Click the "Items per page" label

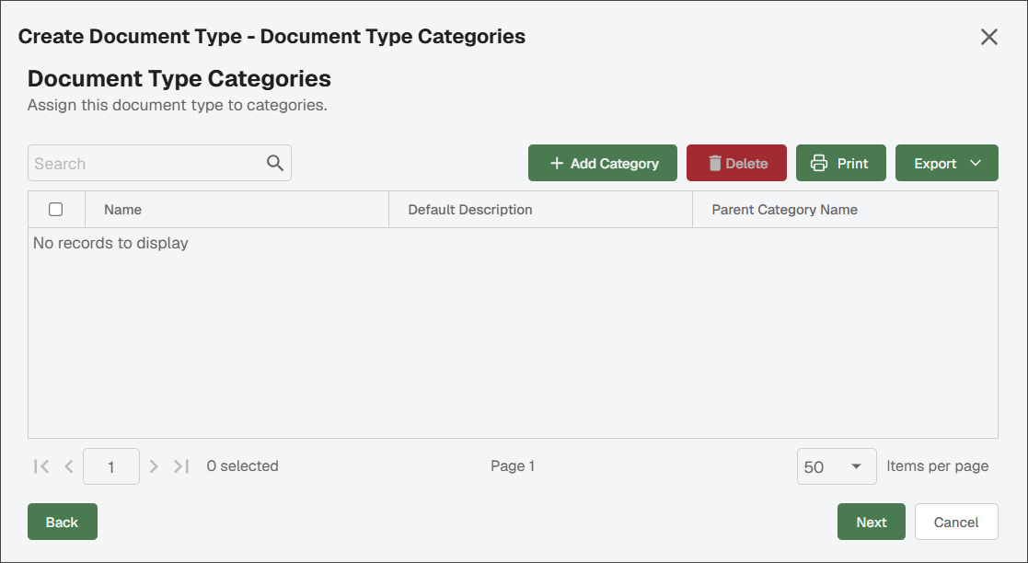click(938, 466)
